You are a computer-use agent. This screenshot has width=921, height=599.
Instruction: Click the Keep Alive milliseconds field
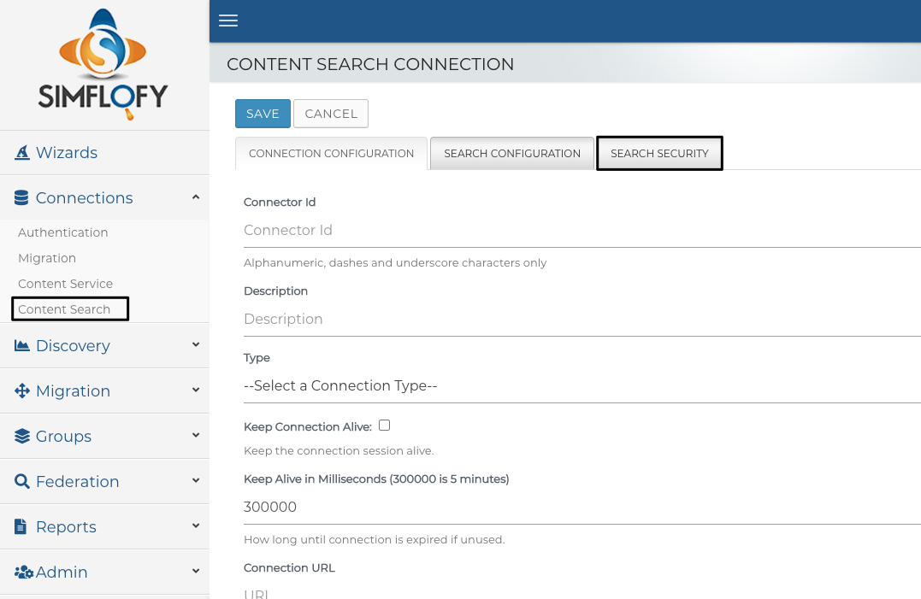tap(582, 507)
